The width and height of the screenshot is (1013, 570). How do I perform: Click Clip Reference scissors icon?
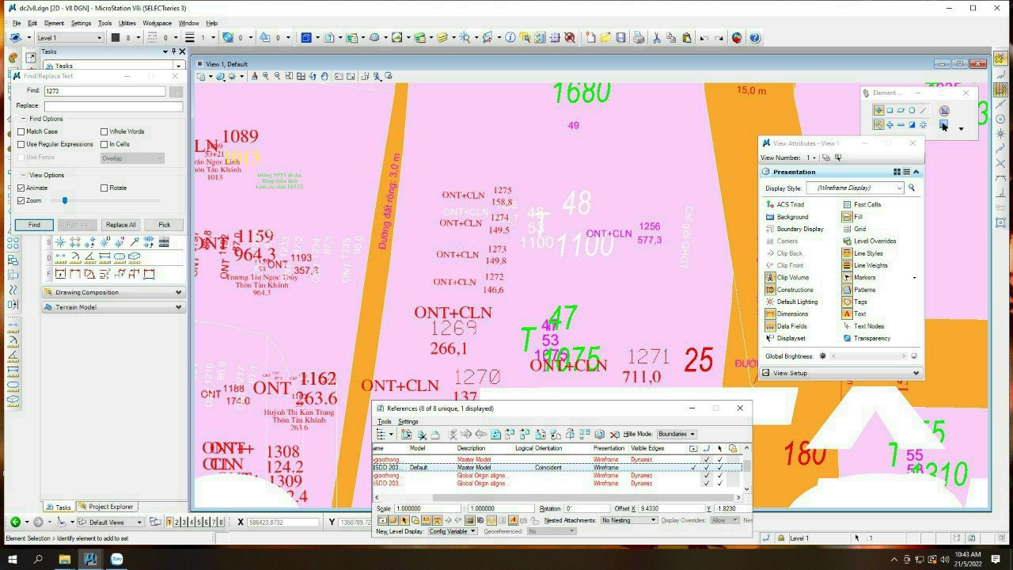pyautogui.click(x=422, y=434)
